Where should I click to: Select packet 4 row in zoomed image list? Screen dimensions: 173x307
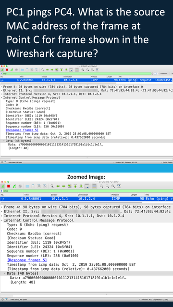pos(86,199)
